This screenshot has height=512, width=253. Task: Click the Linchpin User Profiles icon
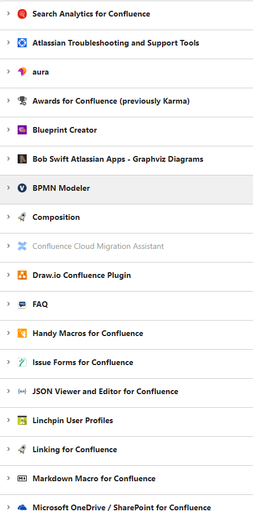(x=22, y=420)
